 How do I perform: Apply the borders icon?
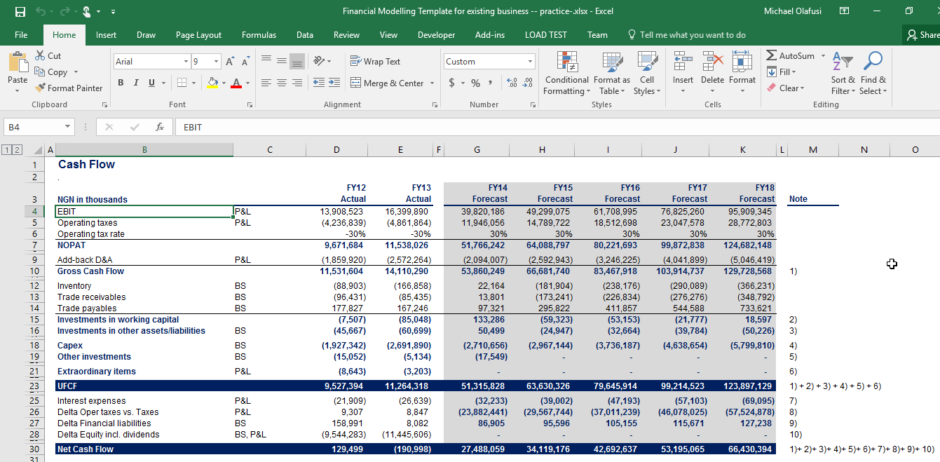tap(182, 83)
